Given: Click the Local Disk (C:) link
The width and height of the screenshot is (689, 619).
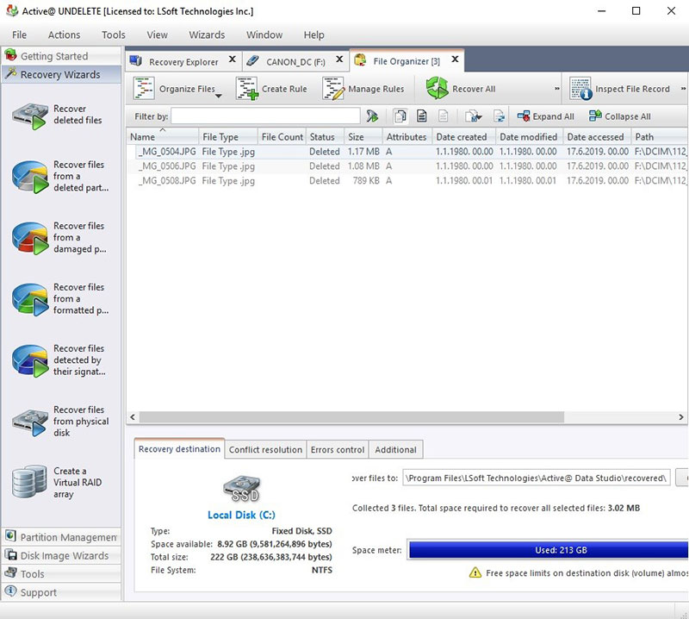Looking at the screenshot, I should (x=241, y=515).
